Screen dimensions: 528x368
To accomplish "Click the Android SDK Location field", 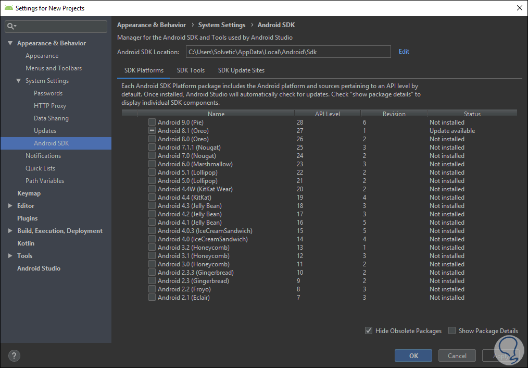I will point(287,52).
